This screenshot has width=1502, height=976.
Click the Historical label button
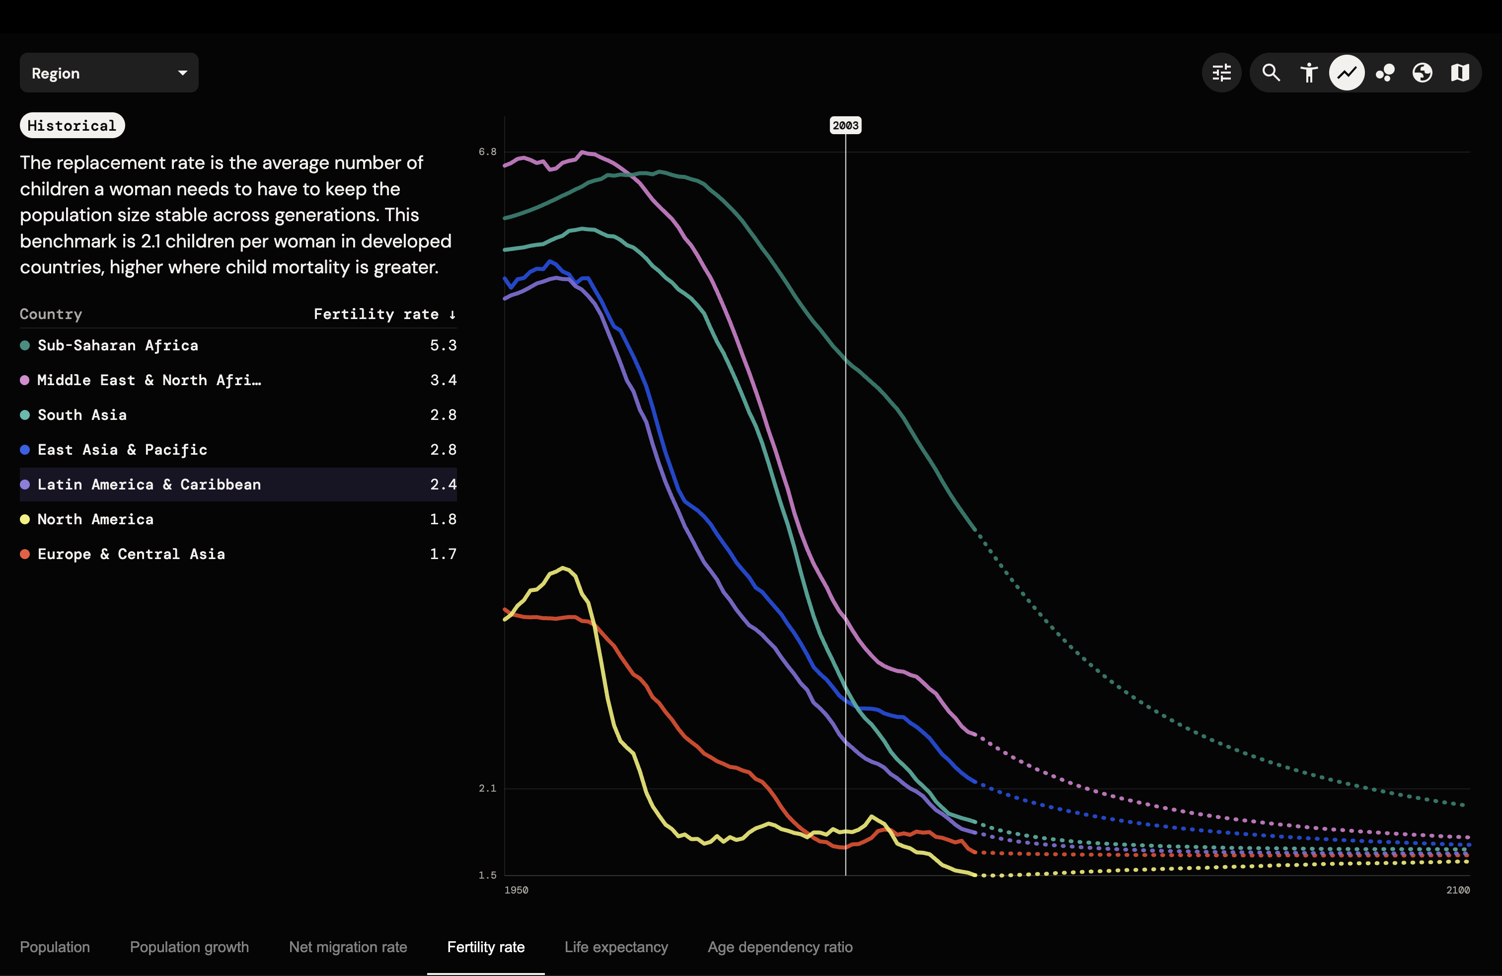pyautogui.click(x=72, y=126)
